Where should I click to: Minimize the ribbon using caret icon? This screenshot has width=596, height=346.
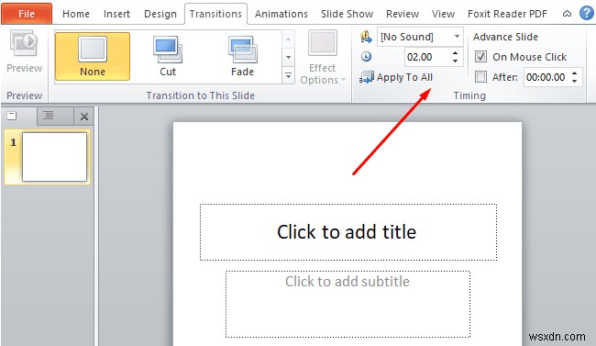567,14
